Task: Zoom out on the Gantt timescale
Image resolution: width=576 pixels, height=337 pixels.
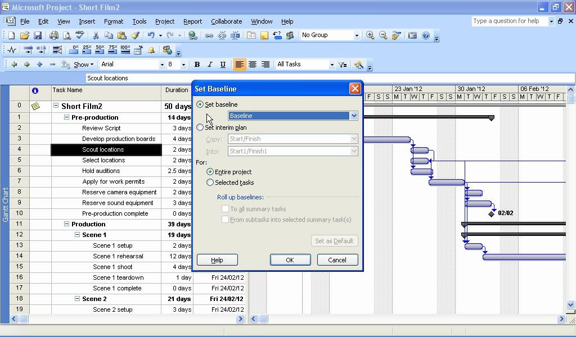Action: [382, 35]
